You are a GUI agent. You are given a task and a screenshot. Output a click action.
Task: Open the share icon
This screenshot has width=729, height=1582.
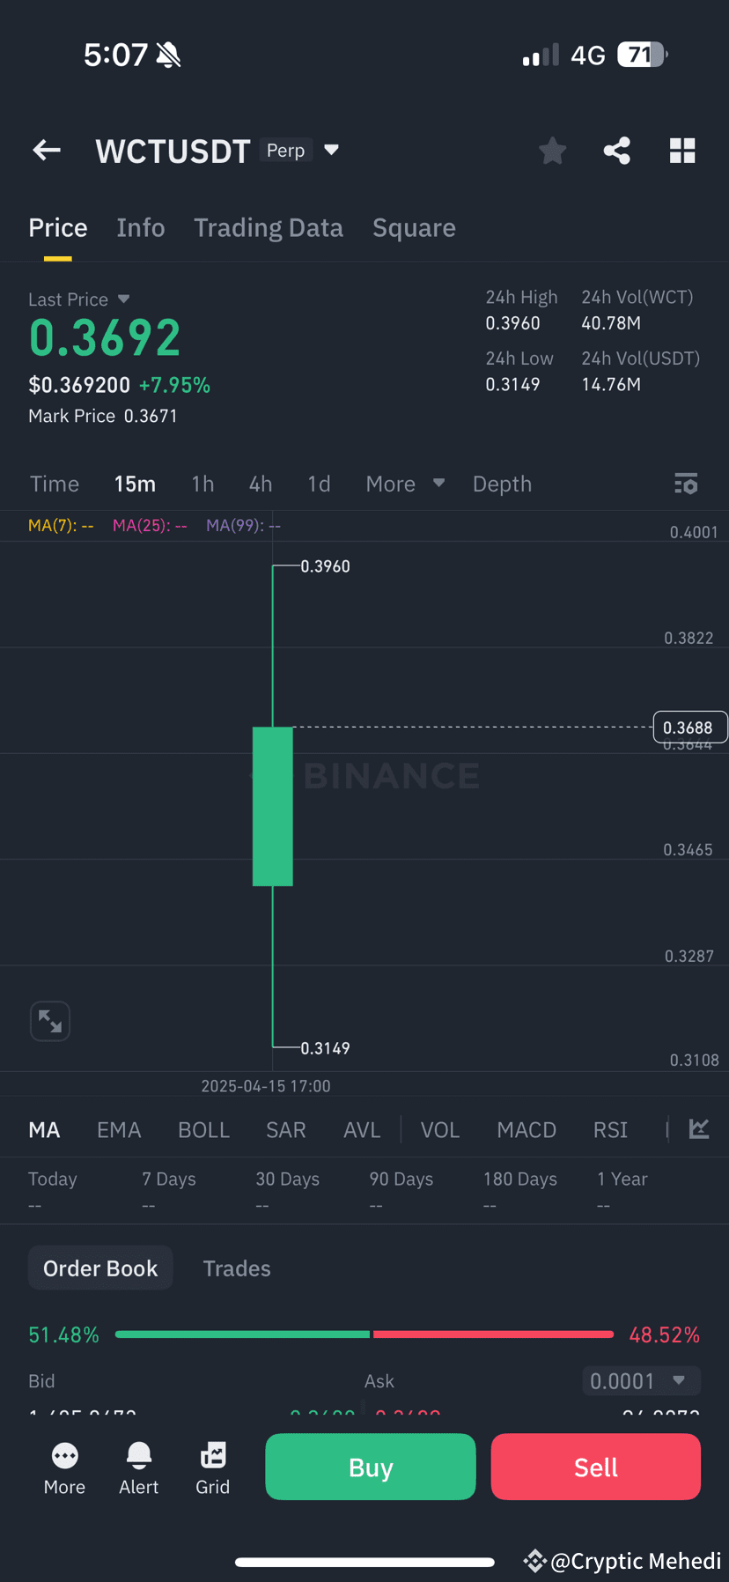coord(617,151)
